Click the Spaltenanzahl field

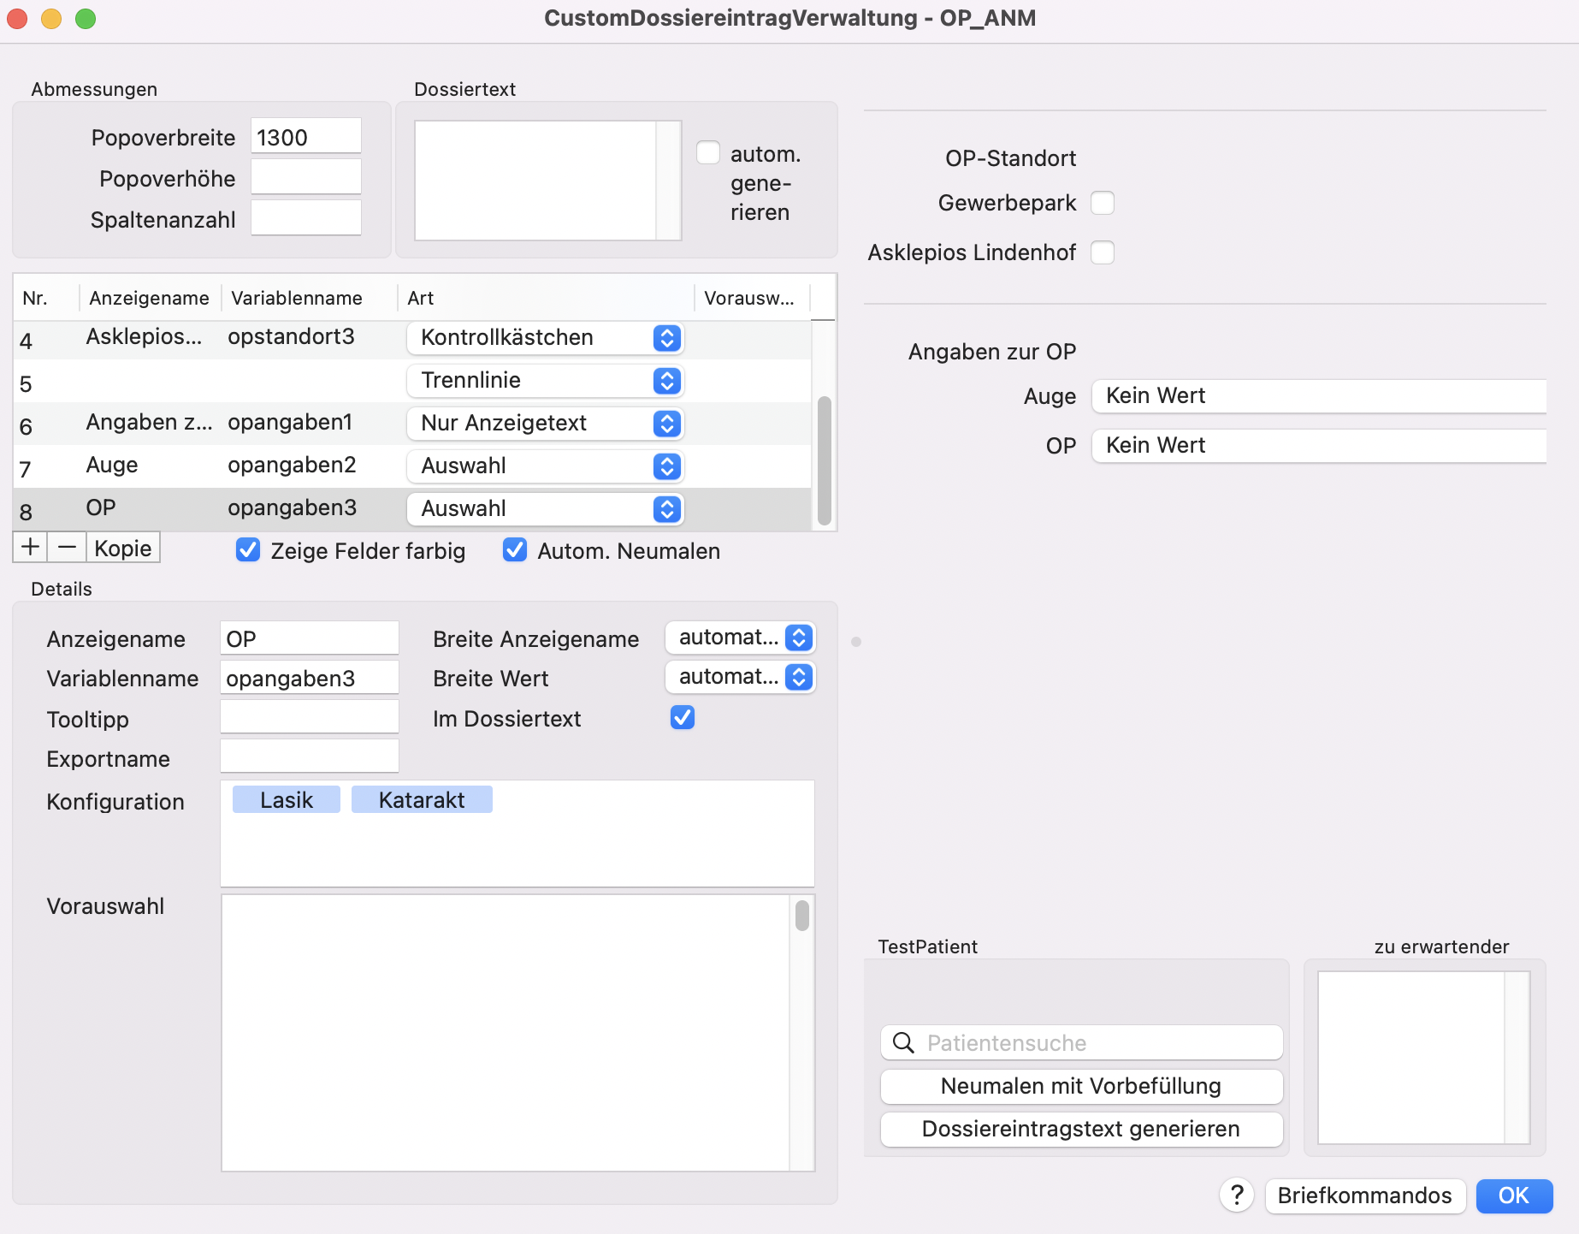pos(306,218)
